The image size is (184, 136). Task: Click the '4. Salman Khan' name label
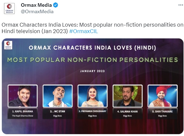tap(127, 111)
